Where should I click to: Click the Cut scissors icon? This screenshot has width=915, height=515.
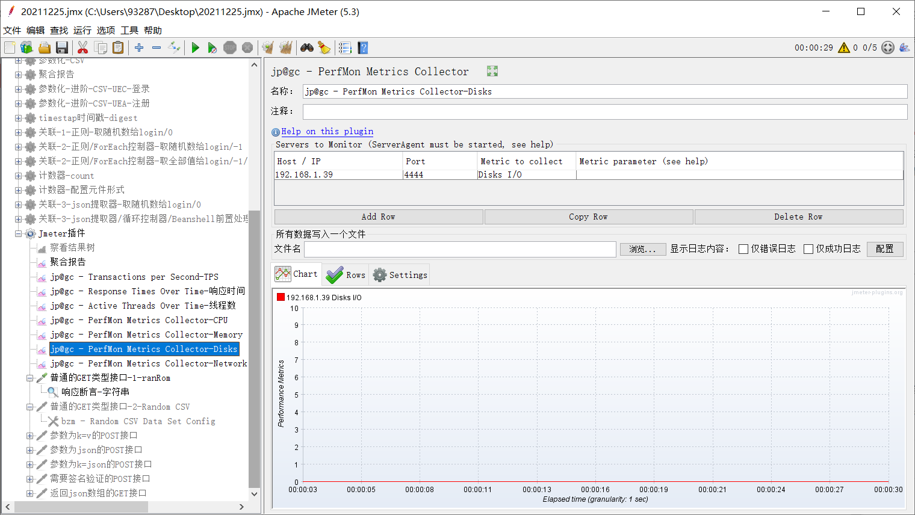point(83,48)
